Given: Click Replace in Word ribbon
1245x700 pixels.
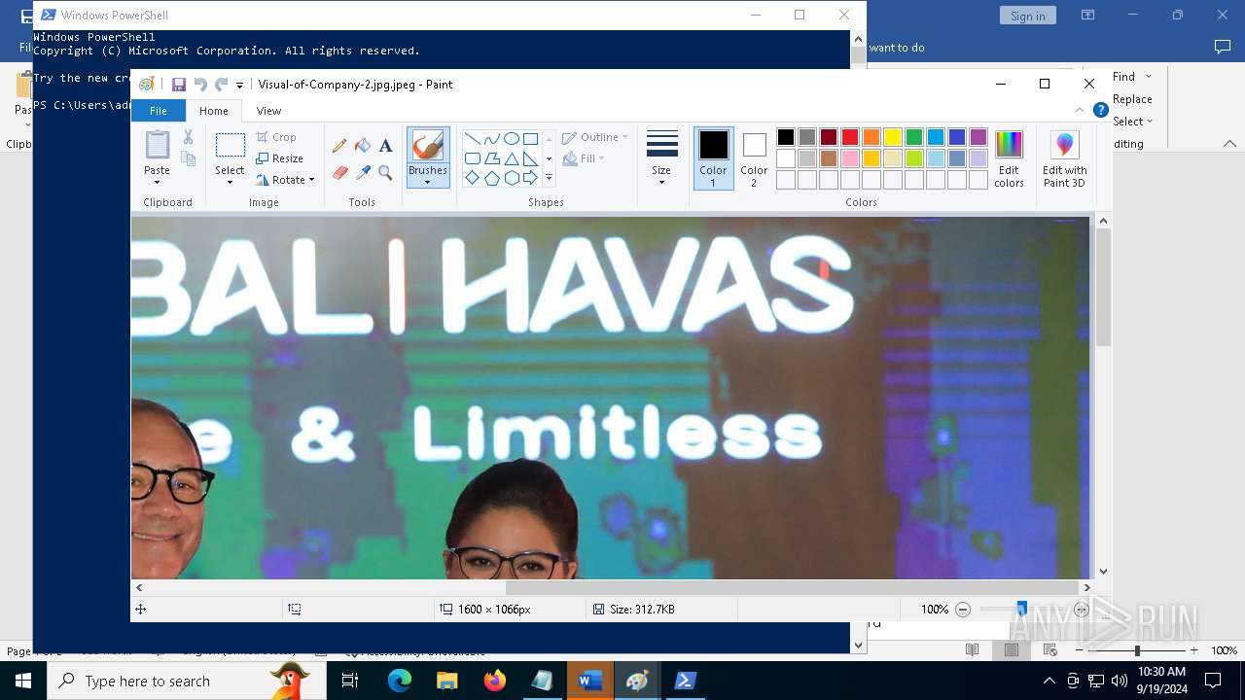Looking at the screenshot, I should tap(1132, 99).
